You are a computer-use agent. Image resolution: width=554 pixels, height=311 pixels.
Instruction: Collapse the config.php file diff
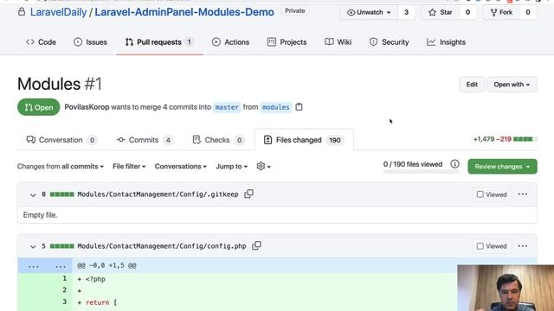pos(33,246)
